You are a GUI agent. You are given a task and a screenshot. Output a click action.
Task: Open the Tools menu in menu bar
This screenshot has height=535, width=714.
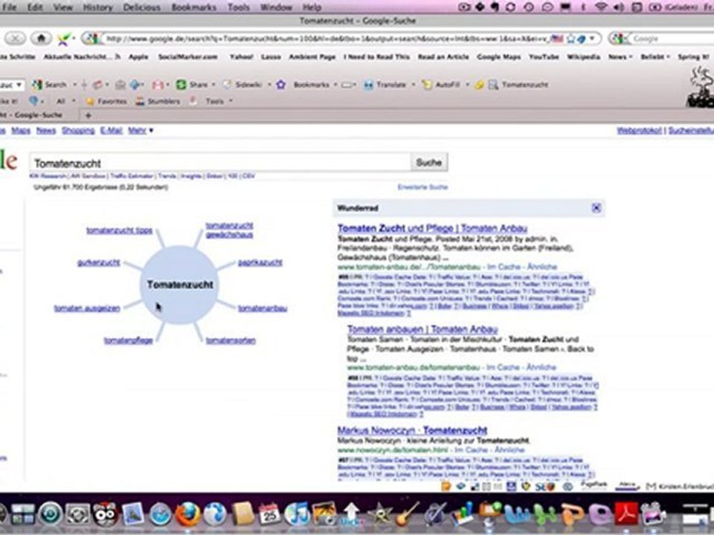[239, 7]
